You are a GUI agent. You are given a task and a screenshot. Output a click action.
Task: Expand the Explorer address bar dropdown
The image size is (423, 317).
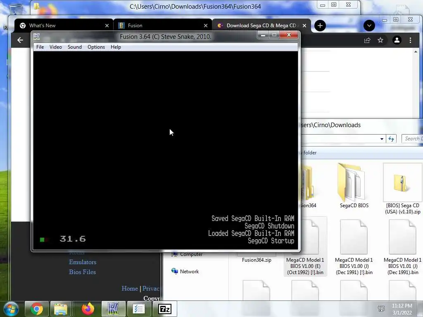click(382, 139)
